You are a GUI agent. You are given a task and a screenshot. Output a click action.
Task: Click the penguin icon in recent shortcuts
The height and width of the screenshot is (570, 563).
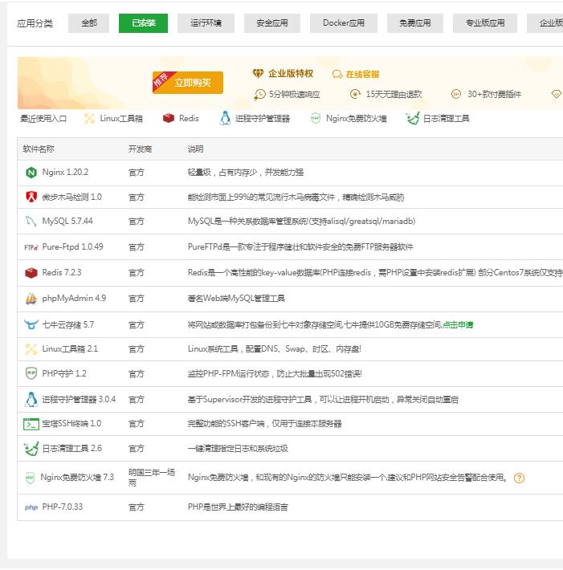(225, 118)
